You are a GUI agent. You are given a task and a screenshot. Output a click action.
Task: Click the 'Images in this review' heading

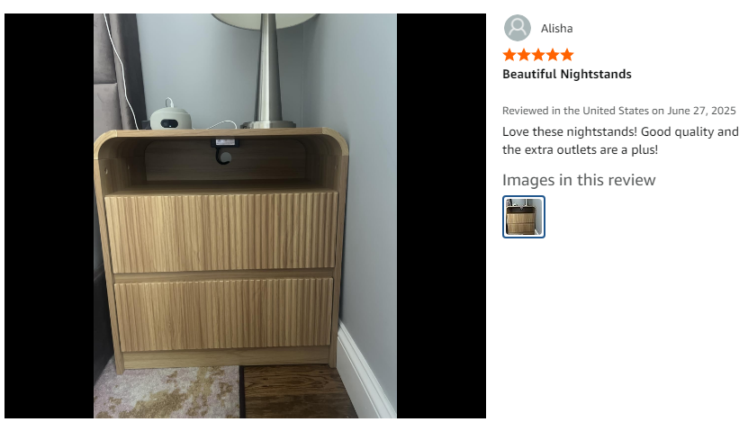click(579, 180)
